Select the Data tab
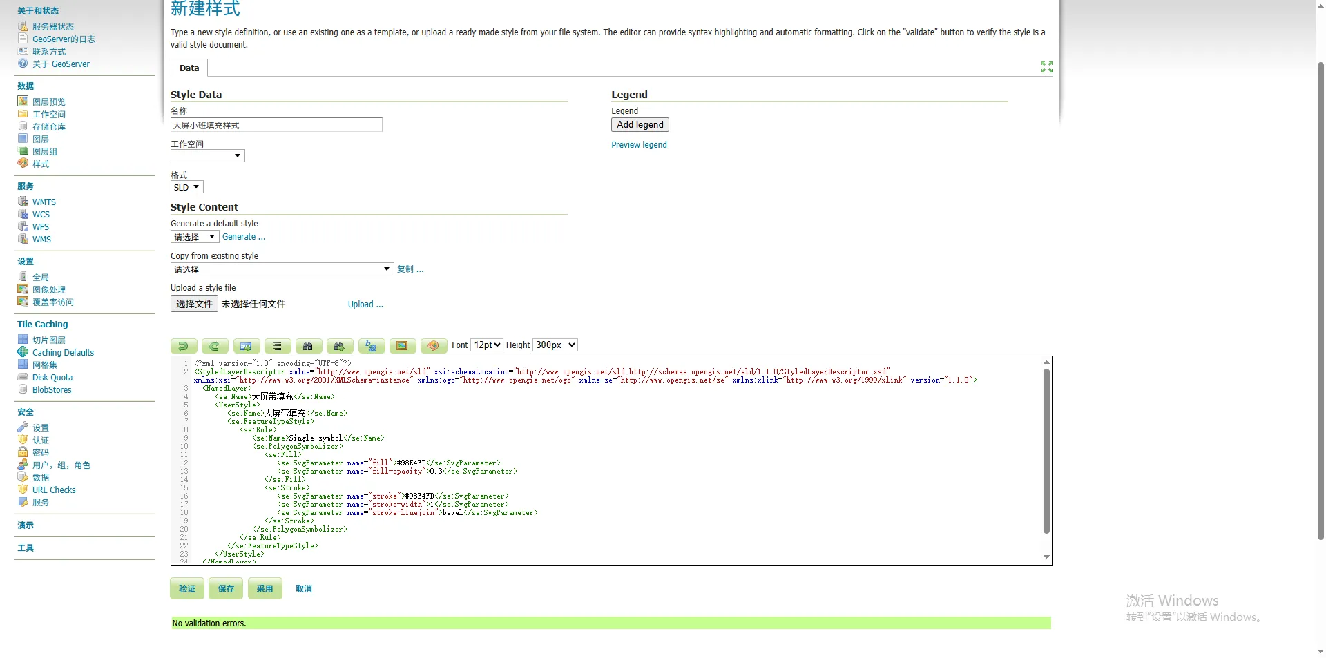The height and width of the screenshot is (658, 1326). coord(189,68)
